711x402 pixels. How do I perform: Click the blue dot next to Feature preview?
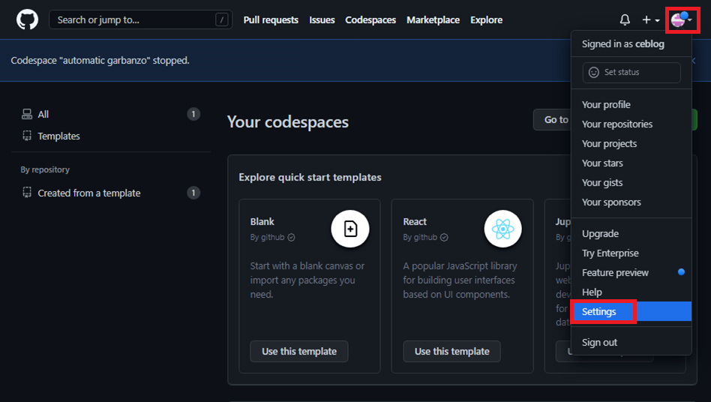(681, 272)
